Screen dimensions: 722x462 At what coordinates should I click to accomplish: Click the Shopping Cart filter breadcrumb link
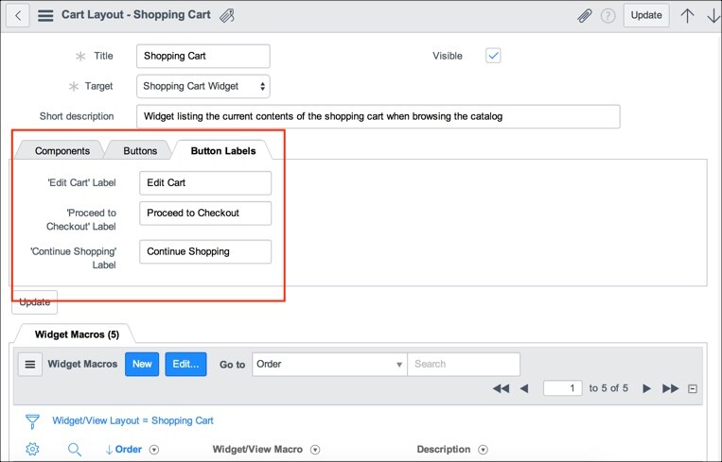pos(183,420)
